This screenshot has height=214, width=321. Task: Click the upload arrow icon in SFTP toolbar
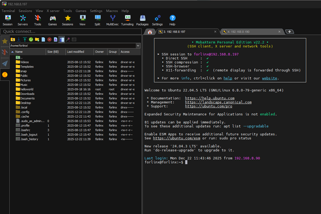point(25,39)
